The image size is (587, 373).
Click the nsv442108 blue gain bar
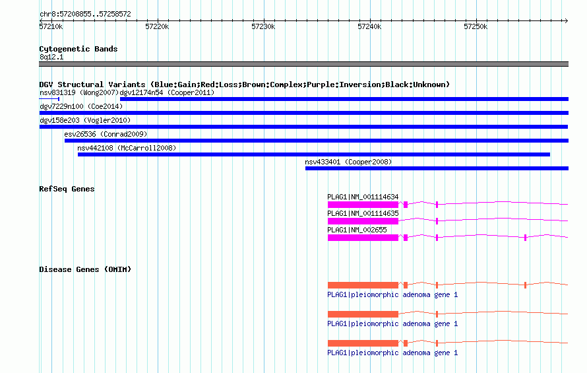(x=314, y=154)
